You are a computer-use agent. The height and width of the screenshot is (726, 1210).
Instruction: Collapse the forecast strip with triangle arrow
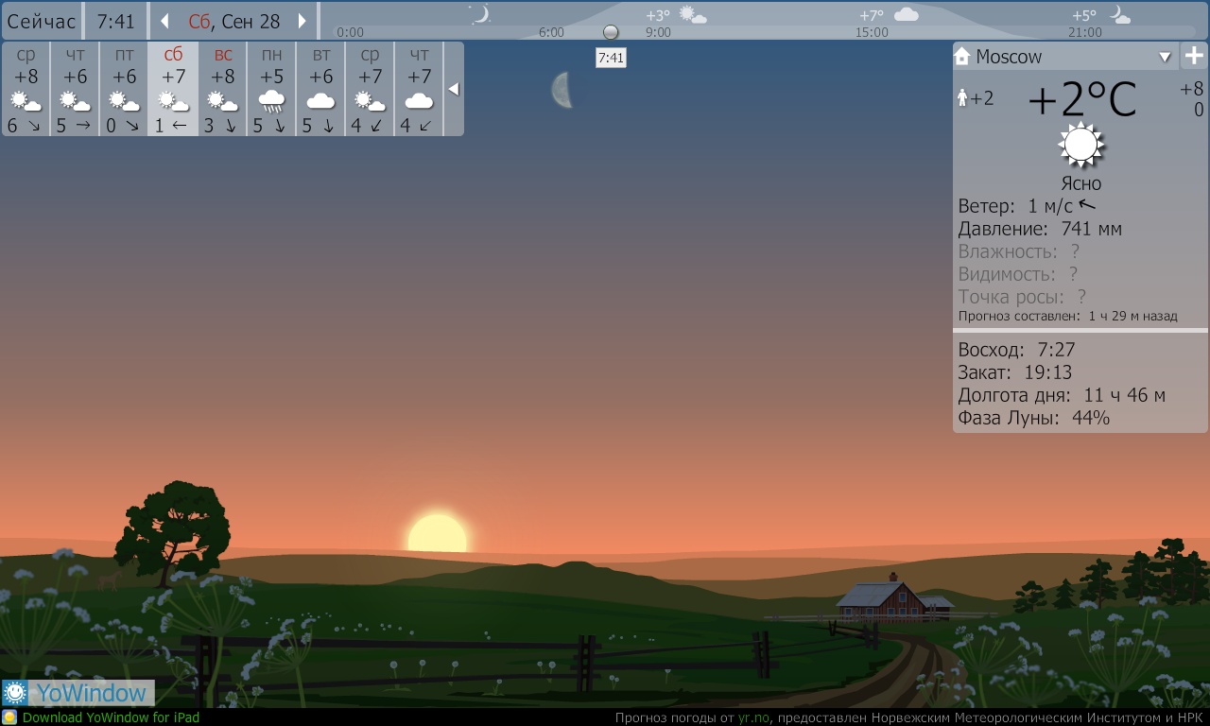[454, 89]
